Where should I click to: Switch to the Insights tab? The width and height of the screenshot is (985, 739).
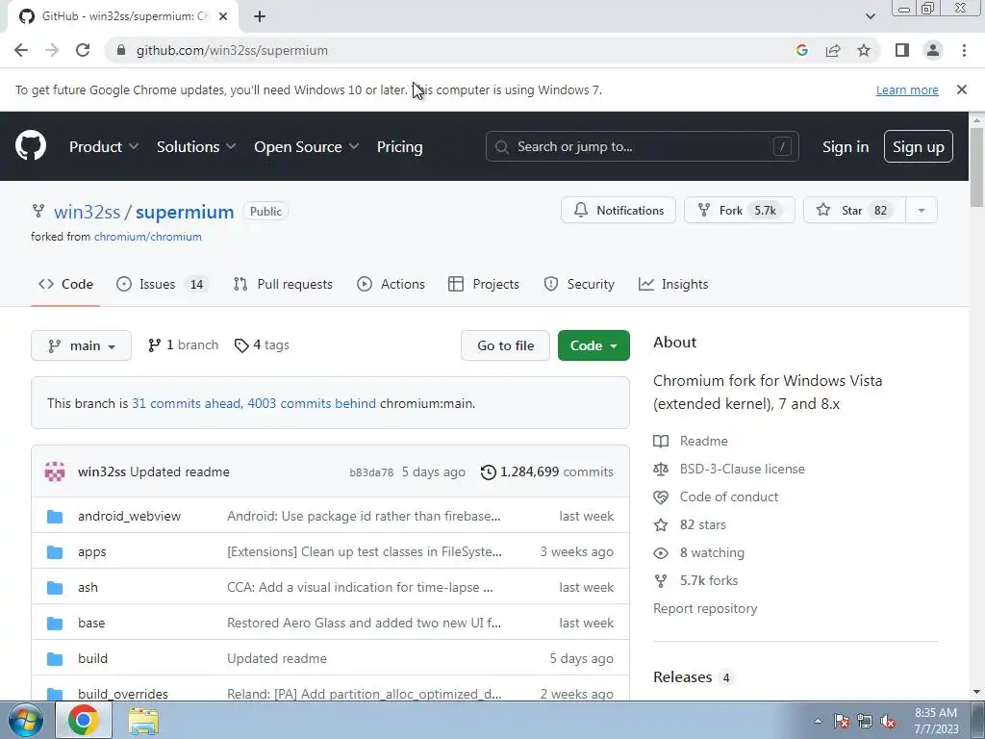click(673, 284)
